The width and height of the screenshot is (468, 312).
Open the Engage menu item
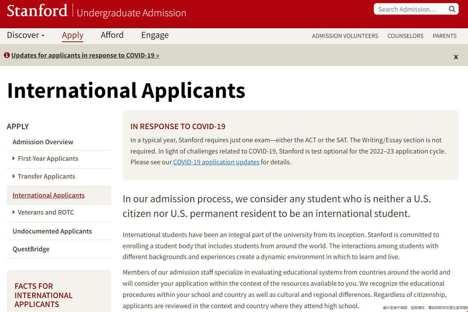coord(155,35)
